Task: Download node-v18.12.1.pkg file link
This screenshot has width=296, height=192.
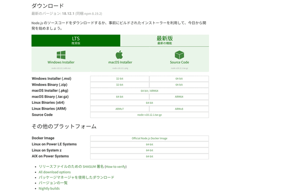Action: point(120,68)
